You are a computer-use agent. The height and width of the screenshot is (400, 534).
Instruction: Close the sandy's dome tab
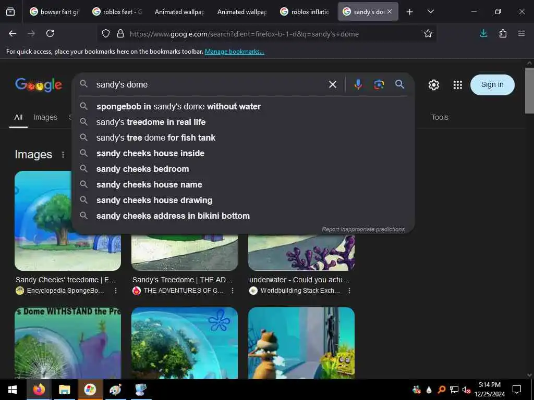coord(390,11)
